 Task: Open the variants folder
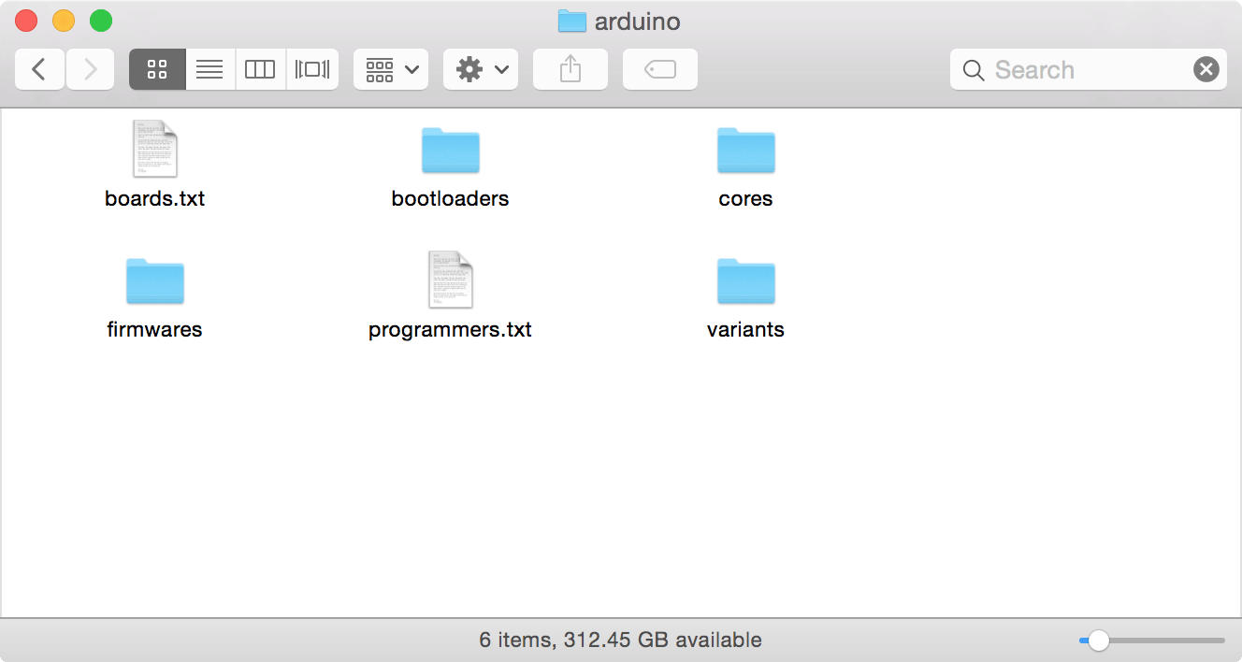[745, 281]
